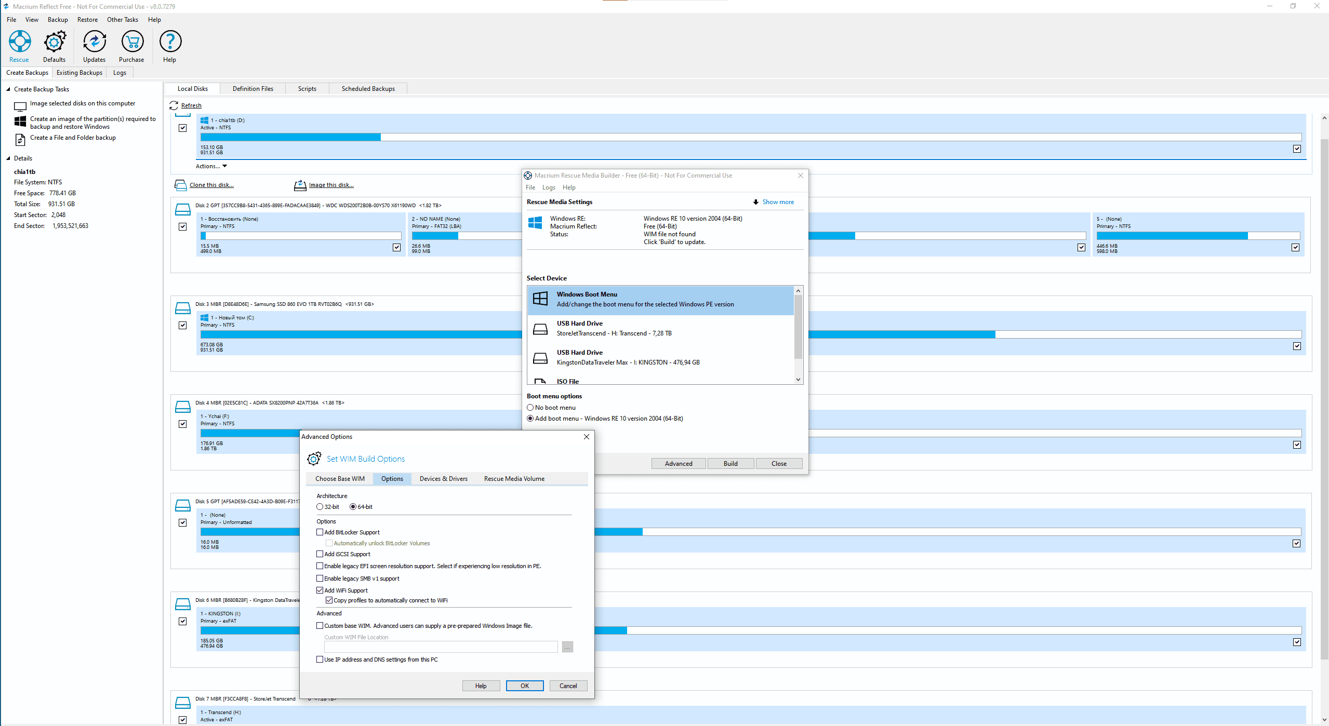This screenshot has height=726, width=1329.
Task: Select 32-bit architecture radio button
Action: point(320,507)
